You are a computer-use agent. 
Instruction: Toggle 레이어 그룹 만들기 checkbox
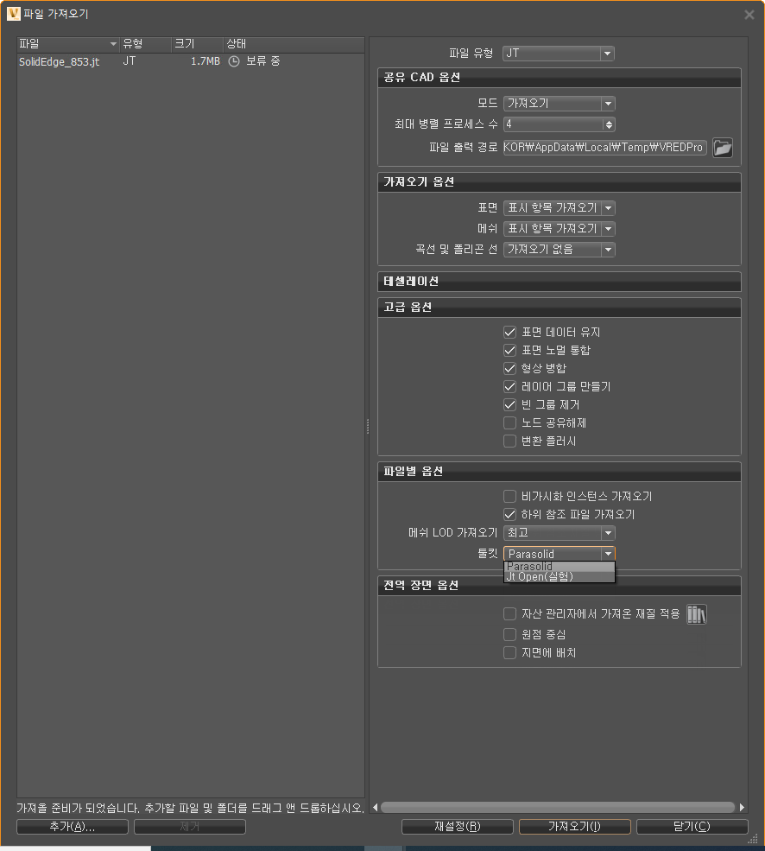509,387
